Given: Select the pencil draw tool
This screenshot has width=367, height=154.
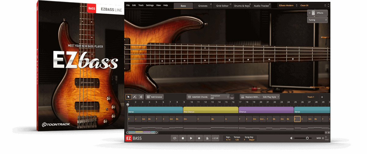Looking at the screenshot, I should point(135,97).
